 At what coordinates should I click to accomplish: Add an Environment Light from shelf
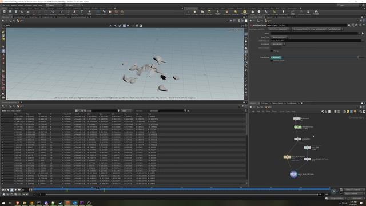[x=244, y=12]
